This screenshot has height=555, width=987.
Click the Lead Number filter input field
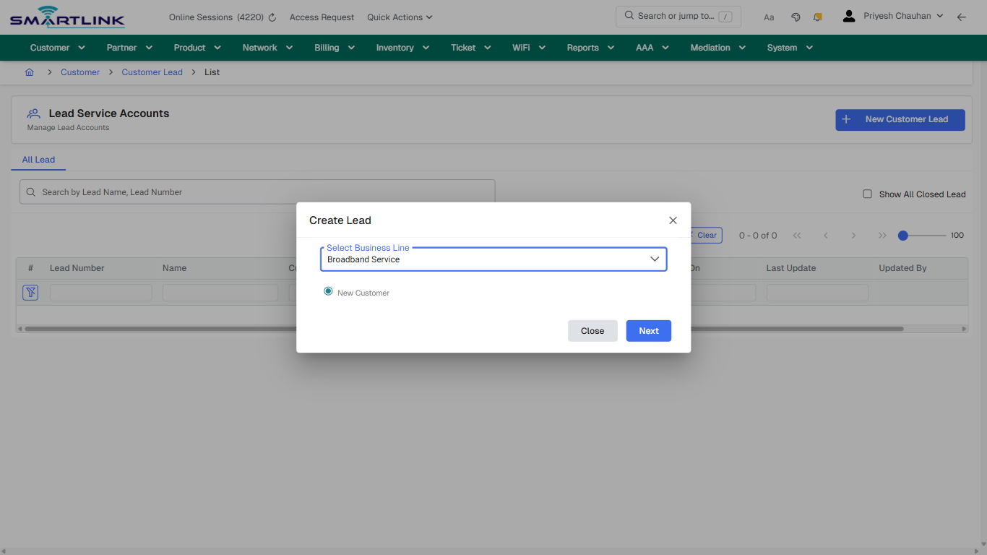100,292
